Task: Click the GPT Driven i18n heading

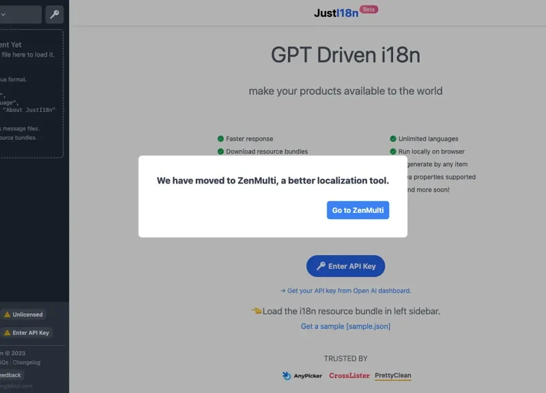Action: click(345, 55)
